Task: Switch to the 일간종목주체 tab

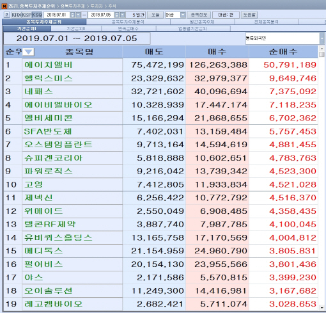Action: (202, 22)
